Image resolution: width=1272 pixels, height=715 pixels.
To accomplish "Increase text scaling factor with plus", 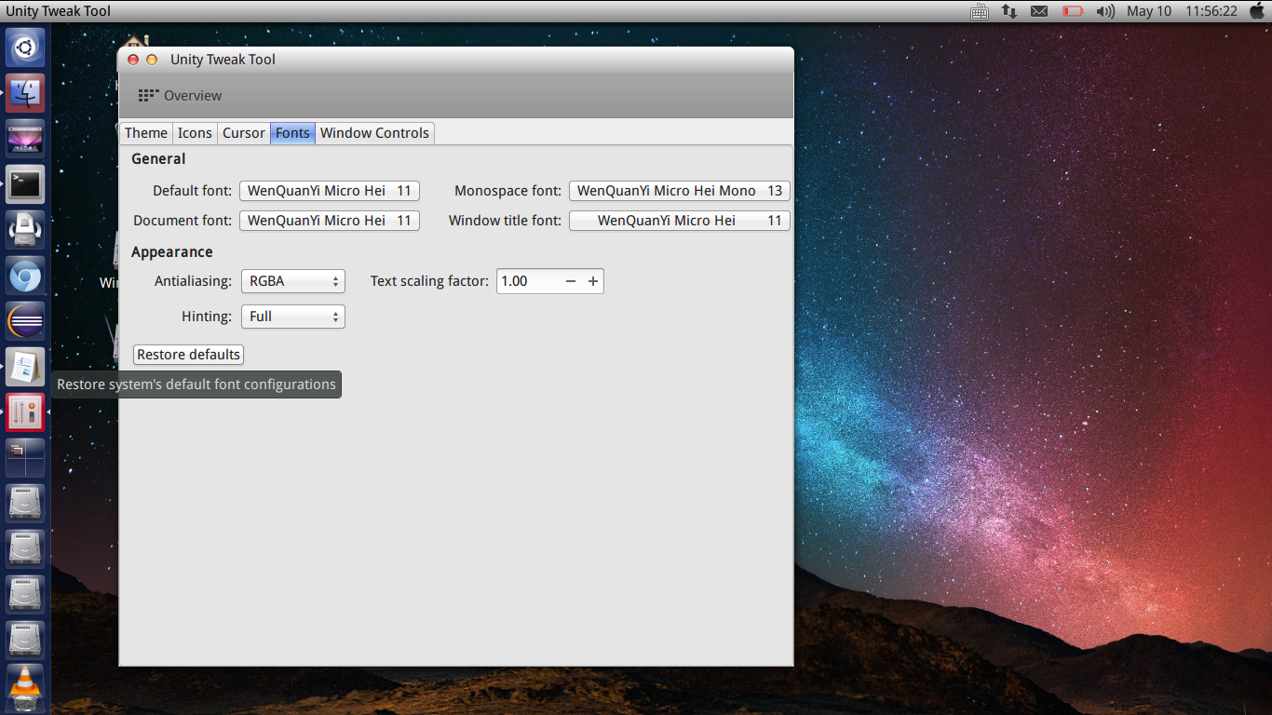I will coord(593,281).
